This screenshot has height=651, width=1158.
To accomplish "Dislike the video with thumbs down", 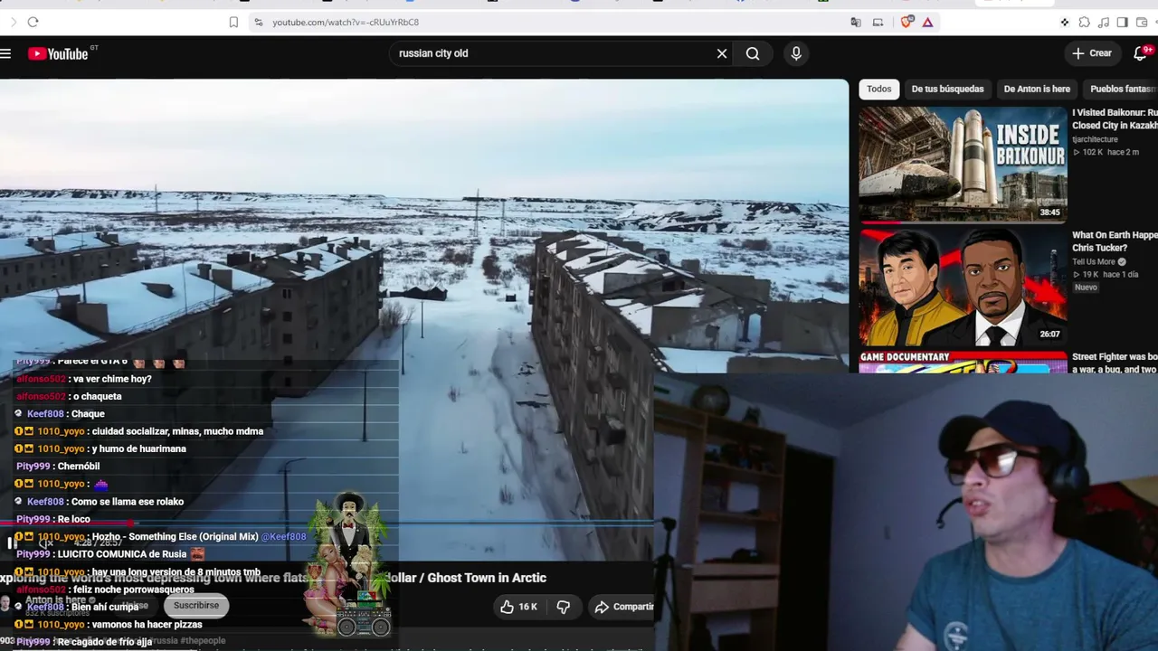I will pos(563,607).
